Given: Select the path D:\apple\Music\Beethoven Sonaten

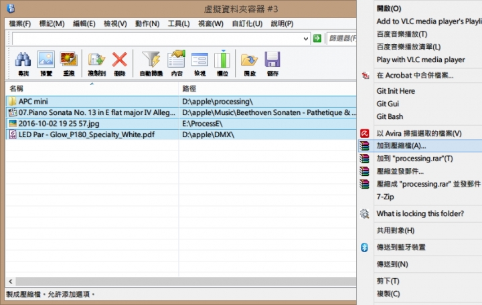Looking at the screenshot, I should pos(269,112).
